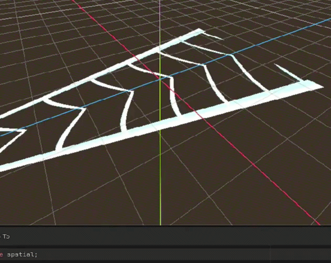The height and width of the screenshot is (263, 331).
Task: Click the 'spatial;' code text in the shader editor
Action: pos(22,255)
